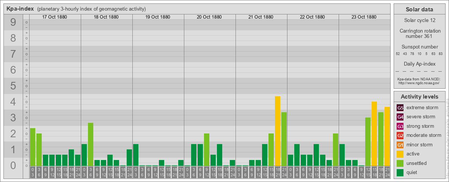Click the 0-3 light green bar on 17 Oct
449x182 pixels.
coord(33,147)
